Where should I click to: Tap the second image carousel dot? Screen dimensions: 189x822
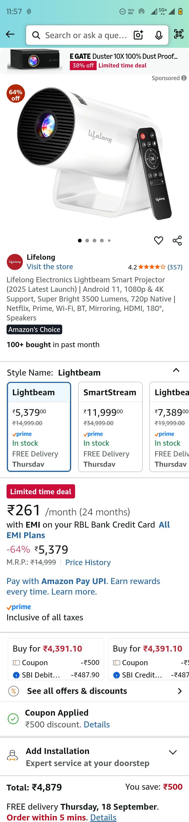(87, 241)
